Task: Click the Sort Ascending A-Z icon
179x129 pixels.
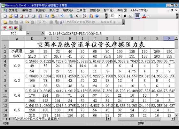Action: [x=85, y=16]
